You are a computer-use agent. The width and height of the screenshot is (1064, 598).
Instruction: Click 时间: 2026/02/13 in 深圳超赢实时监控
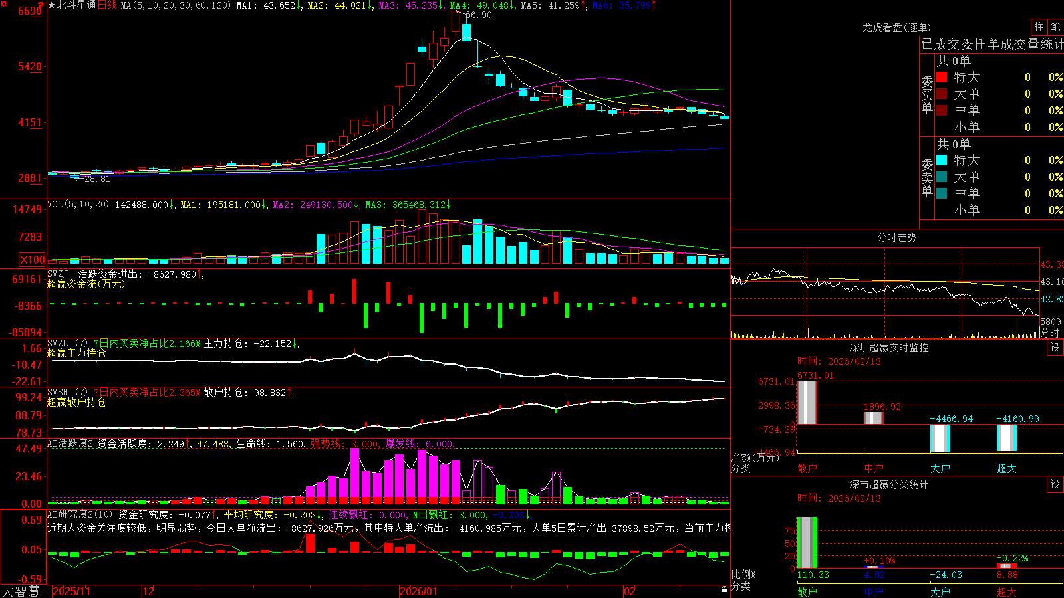(x=839, y=361)
